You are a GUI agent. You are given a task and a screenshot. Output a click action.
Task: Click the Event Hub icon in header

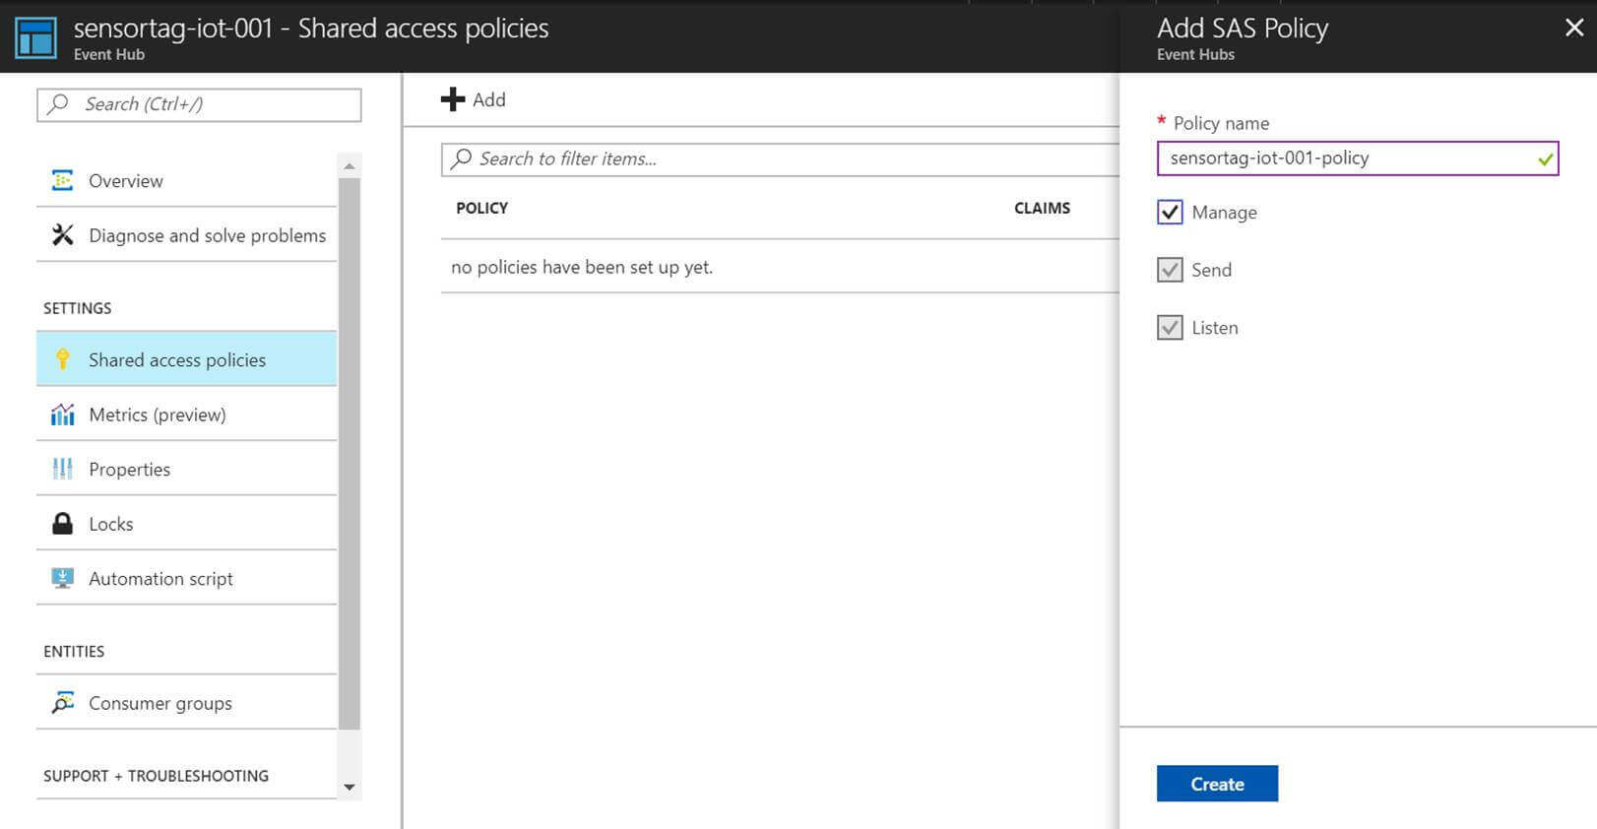point(36,37)
